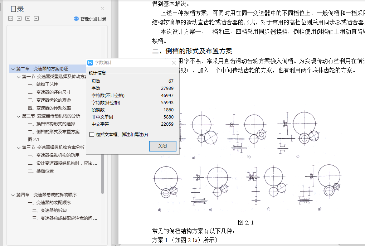Select 第二章 变速器的方案论证 heading
Screen dimensions: 365x246
pos(42,69)
